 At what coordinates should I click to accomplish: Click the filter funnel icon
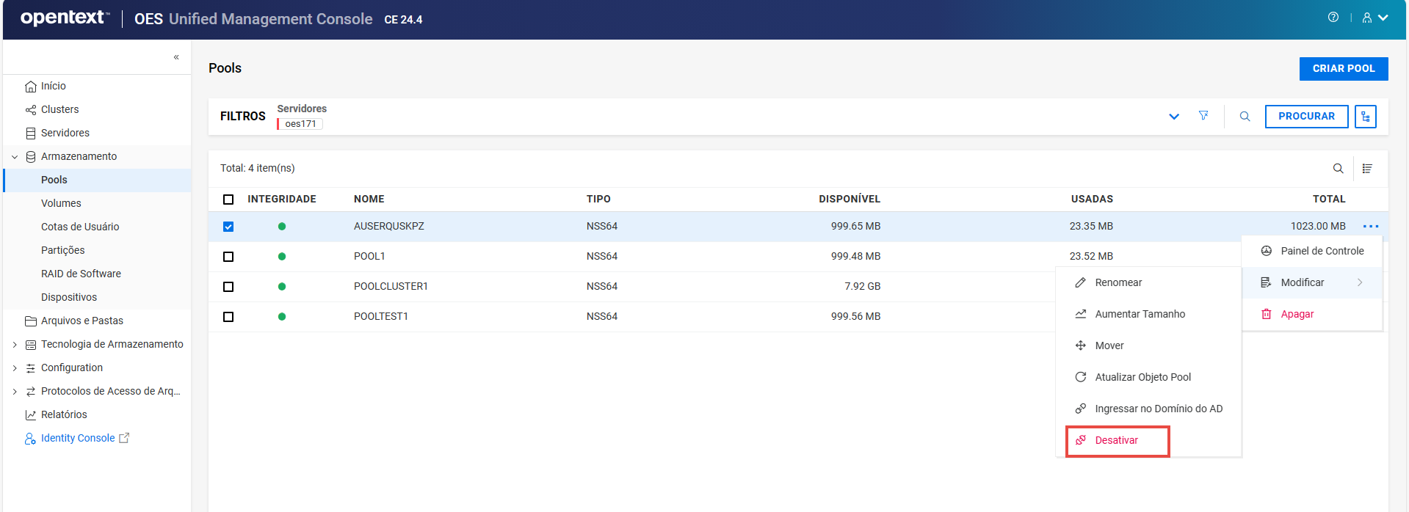[1203, 116]
